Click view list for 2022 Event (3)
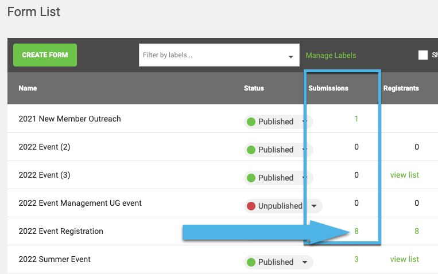Viewport: 438px width, 274px height. (405, 175)
